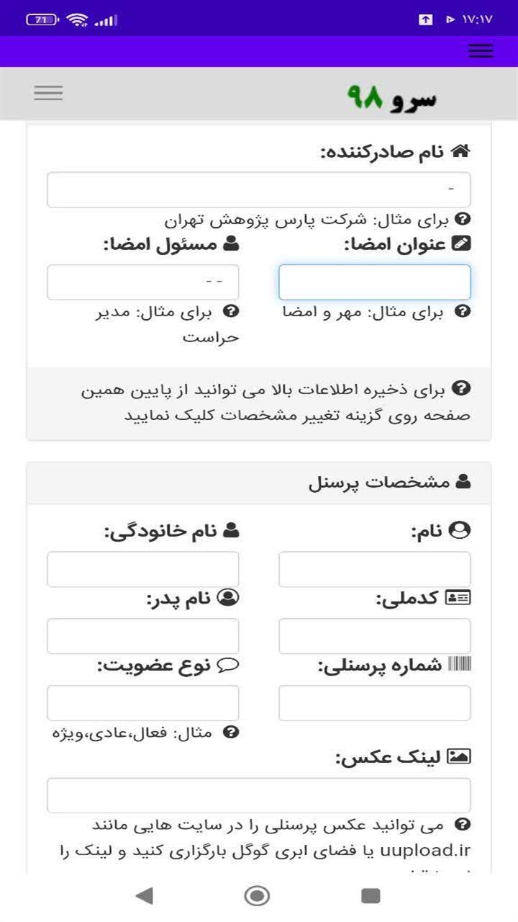Click the عنوان امضا input field
Screen dimensions: 518x922
tap(373, 282)
